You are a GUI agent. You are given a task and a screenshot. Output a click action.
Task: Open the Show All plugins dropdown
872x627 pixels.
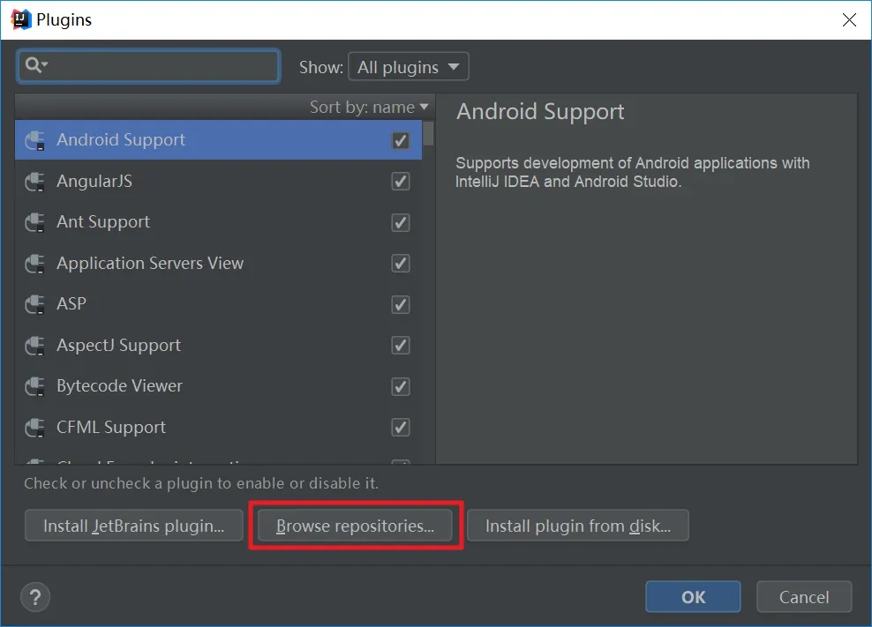point(408,67)
